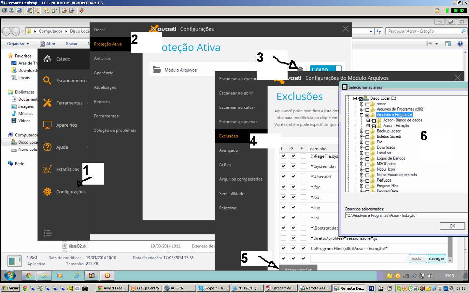
Task: Open Explorer view options dropdown arrow
Action: (436, 44)
